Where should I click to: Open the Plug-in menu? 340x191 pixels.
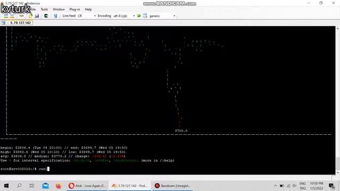[x=74, y=10]
